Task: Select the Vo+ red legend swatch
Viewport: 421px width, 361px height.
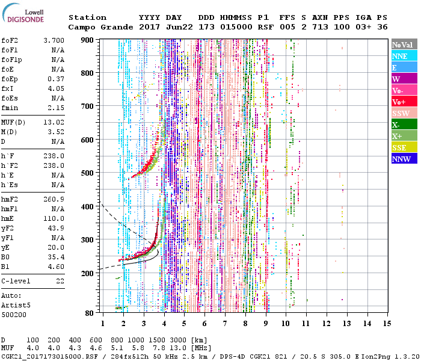Action: 404,102
